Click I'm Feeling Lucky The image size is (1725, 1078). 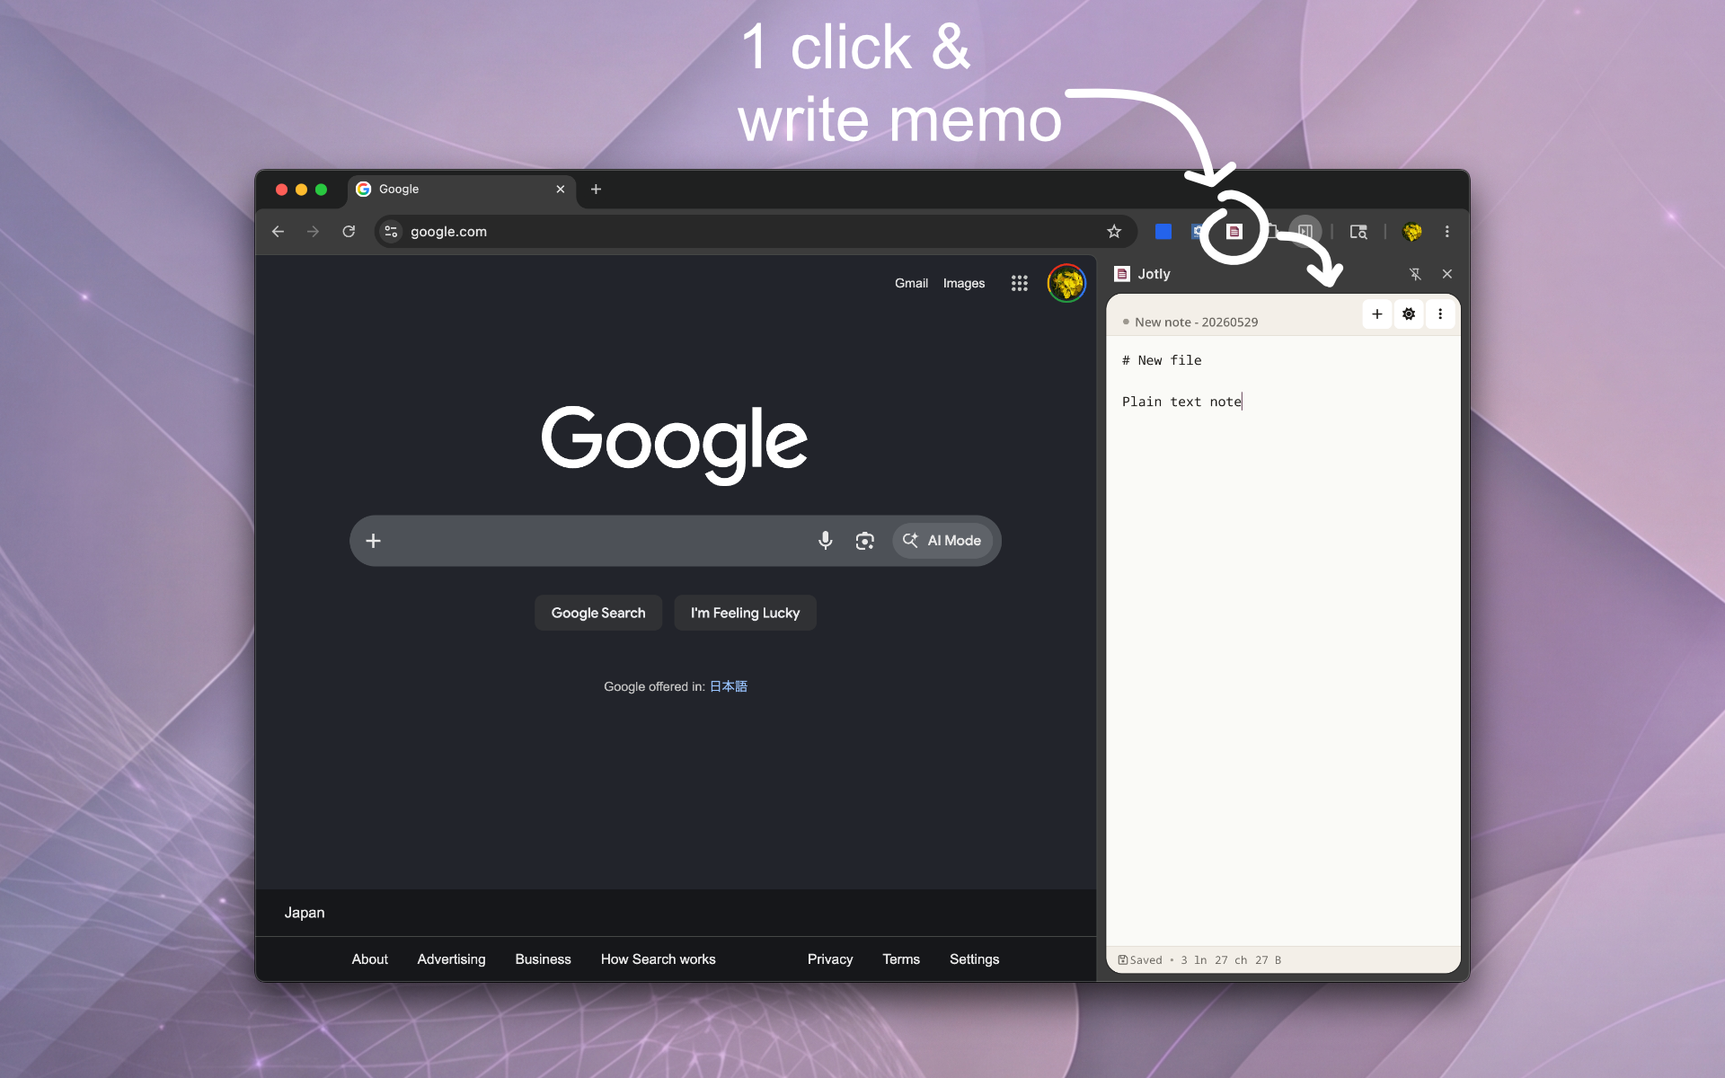pyautogui.click(x=745, y=613)
